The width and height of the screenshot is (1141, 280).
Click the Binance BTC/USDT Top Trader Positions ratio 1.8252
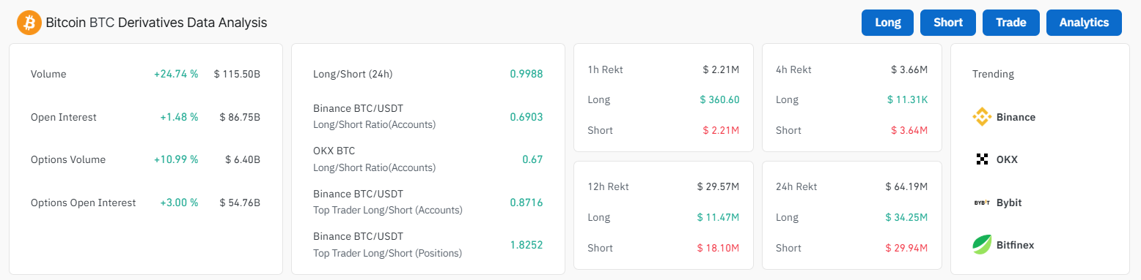click(527, 245)
